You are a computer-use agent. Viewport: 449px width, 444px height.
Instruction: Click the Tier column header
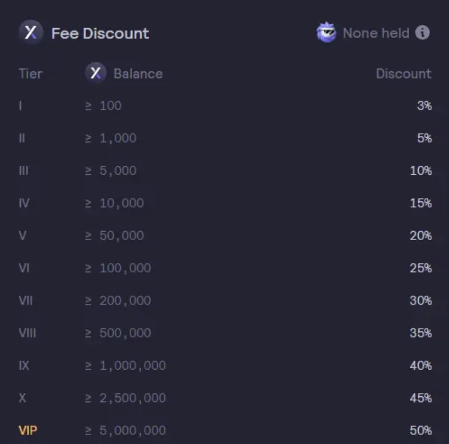click(x=30, y=74)
